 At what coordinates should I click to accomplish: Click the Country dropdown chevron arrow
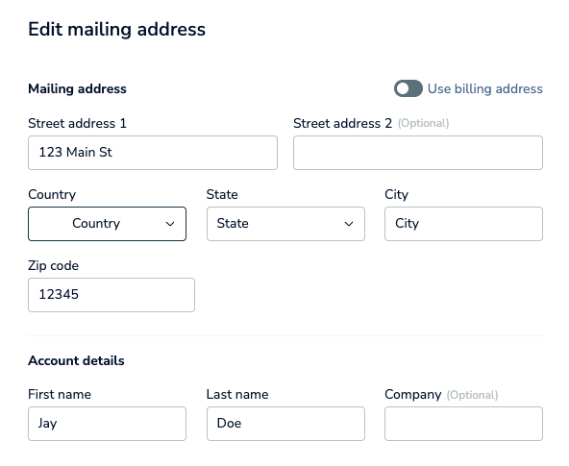pos(170,224)
